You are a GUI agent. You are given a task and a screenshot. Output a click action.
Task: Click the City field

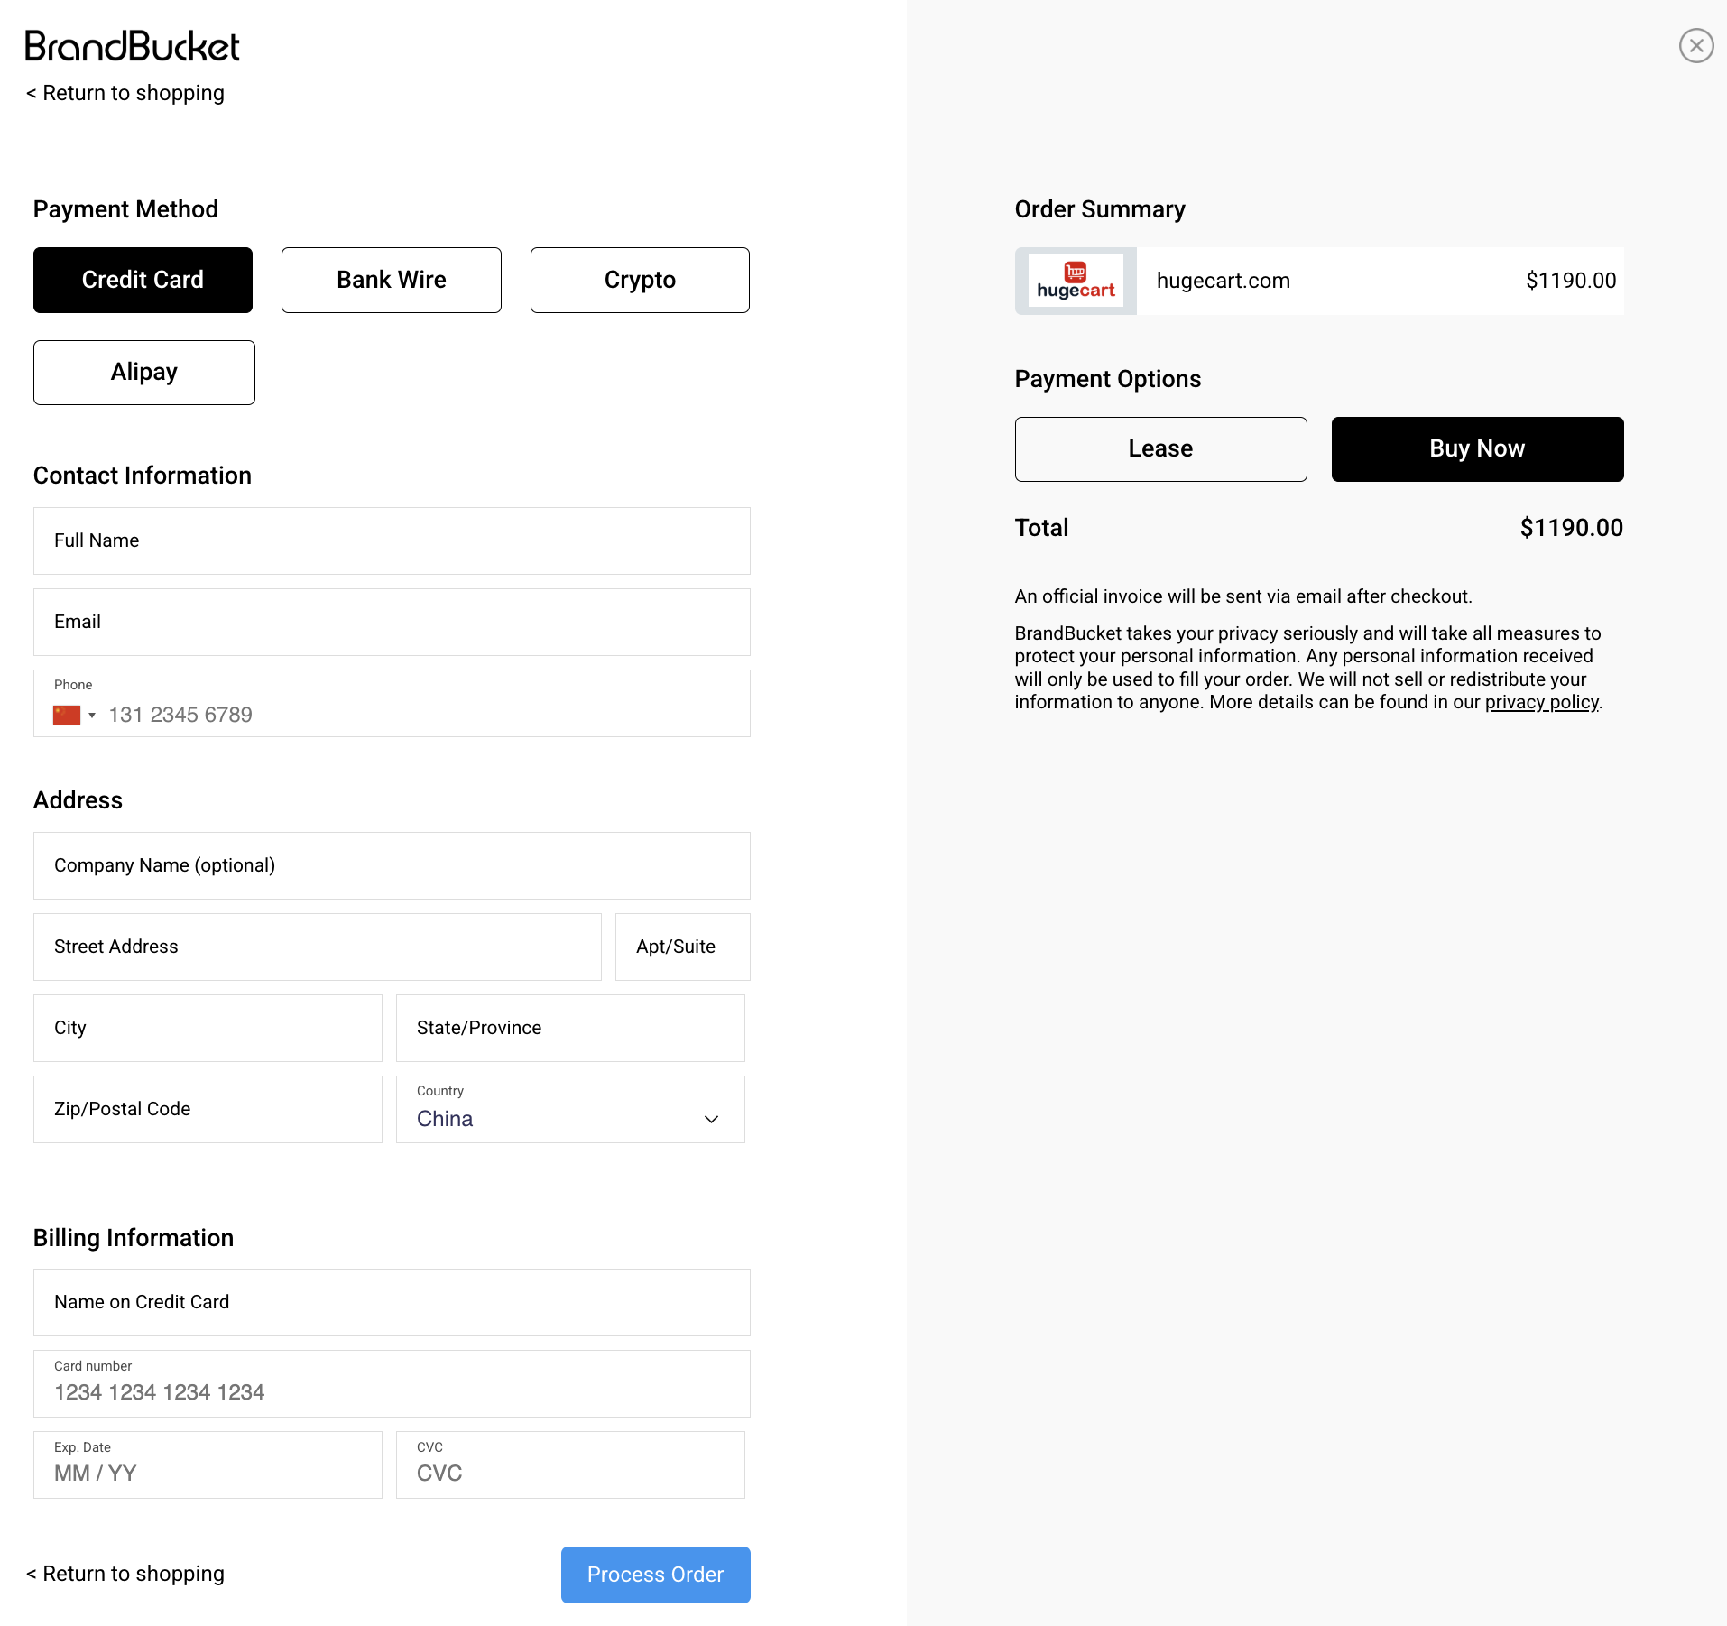point(208,1028)
